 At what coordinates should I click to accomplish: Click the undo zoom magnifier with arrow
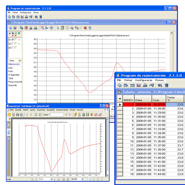[77, 28]
